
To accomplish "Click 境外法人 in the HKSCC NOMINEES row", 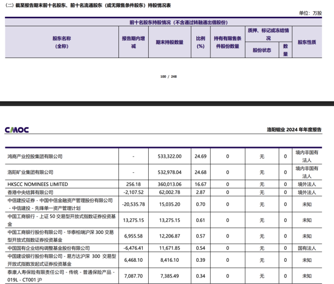I will click(307, 184).
